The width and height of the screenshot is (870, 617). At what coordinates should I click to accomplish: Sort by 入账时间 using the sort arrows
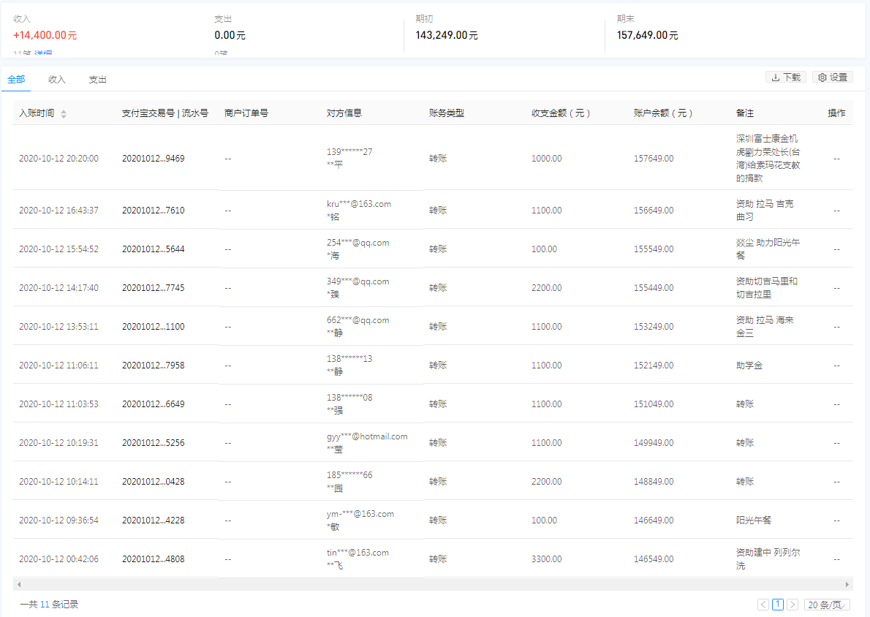pos(64,114)
